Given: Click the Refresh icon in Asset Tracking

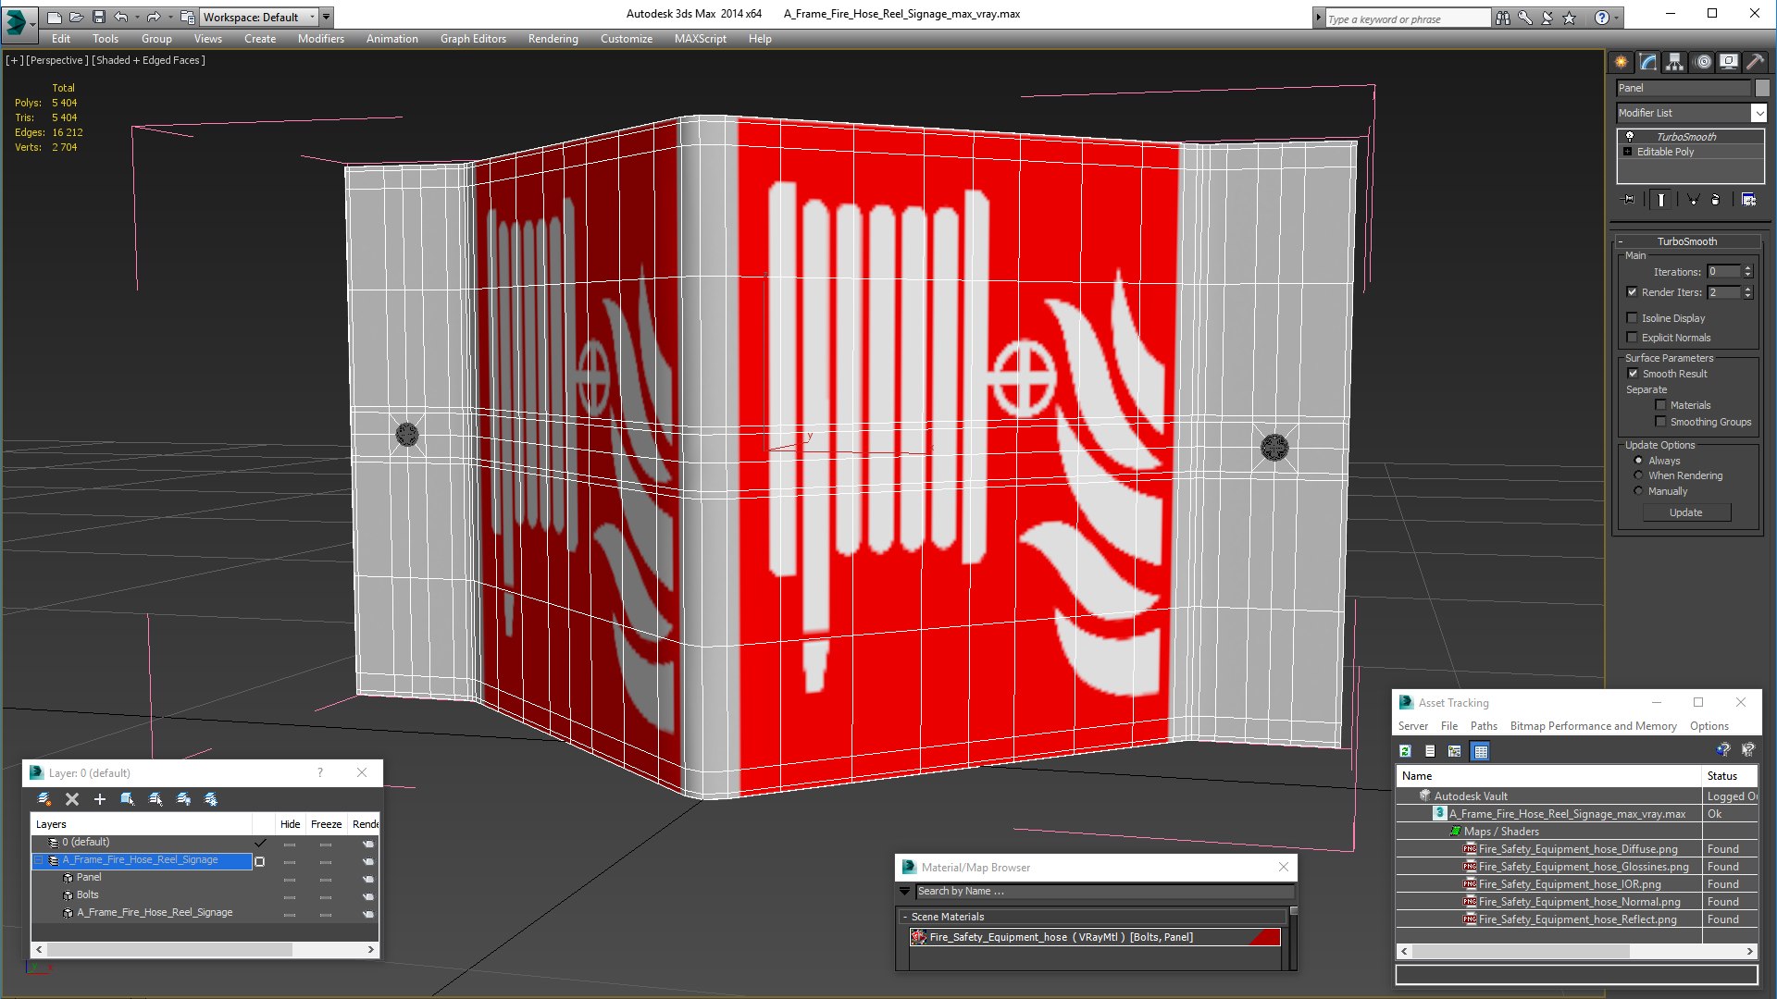Looking at the screenshot, I should click(1406, 751).
